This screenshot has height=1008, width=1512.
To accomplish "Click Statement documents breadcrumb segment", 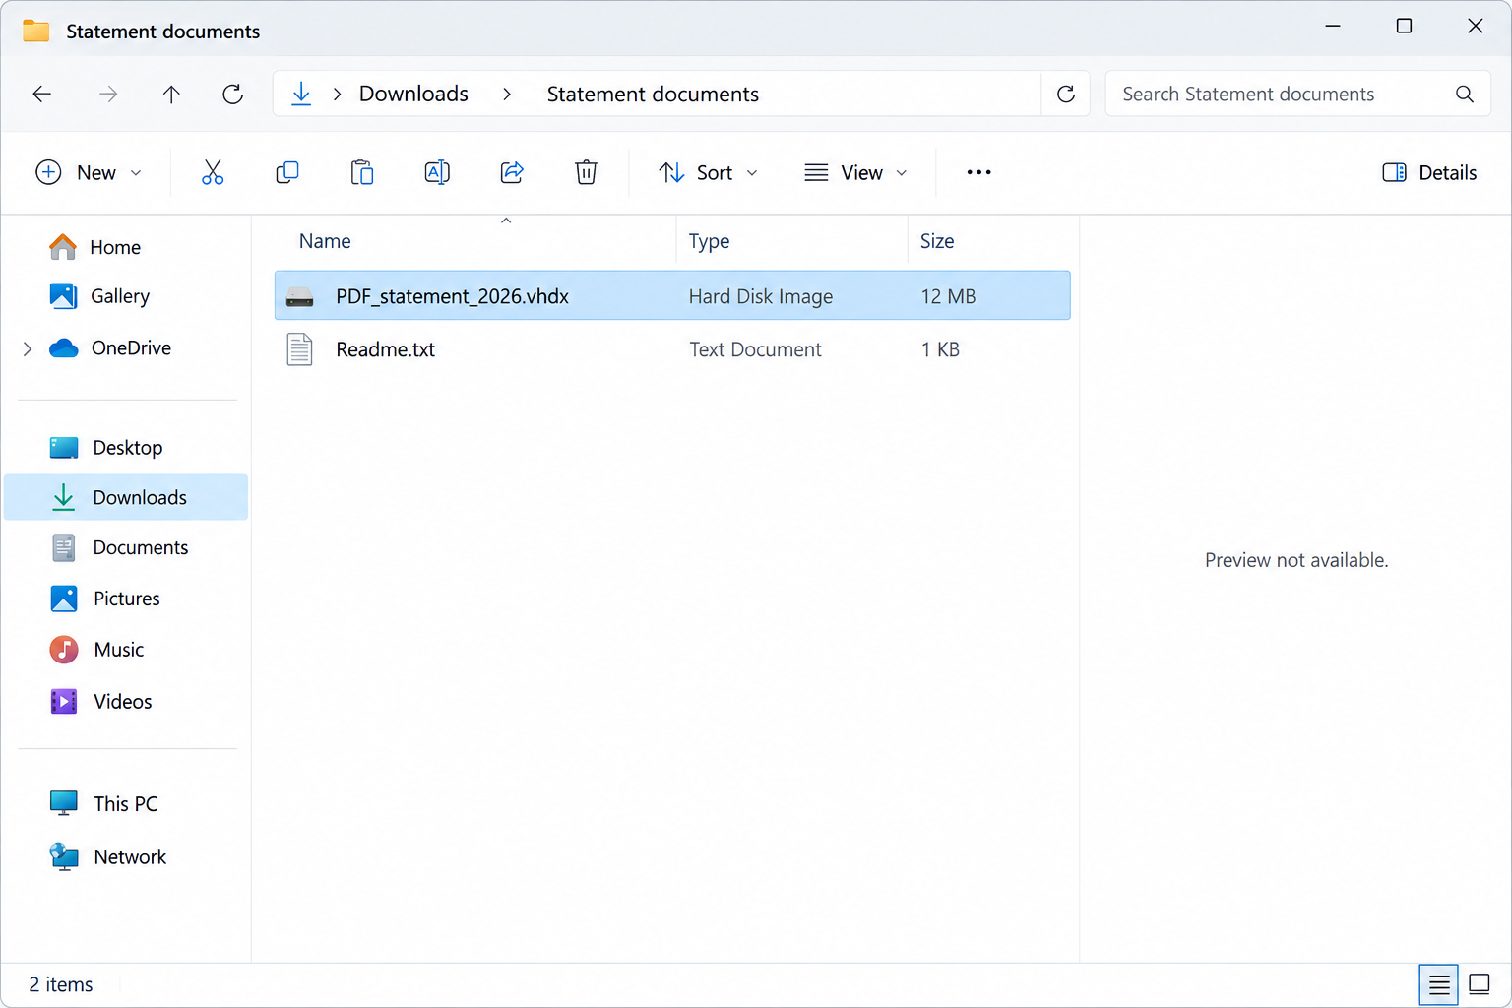I will click(x=653, y=94).
